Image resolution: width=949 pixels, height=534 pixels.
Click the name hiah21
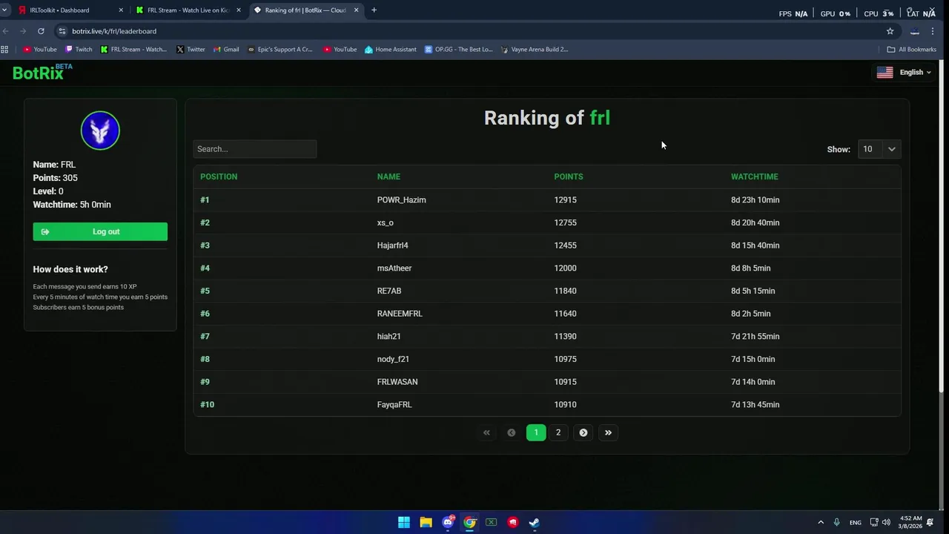click(388, 336)
